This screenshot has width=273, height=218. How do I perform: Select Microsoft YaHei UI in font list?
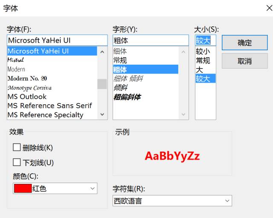52,51
